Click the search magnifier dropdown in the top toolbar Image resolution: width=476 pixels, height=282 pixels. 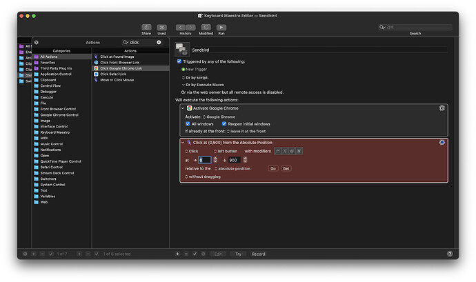(x=382, y=28)
